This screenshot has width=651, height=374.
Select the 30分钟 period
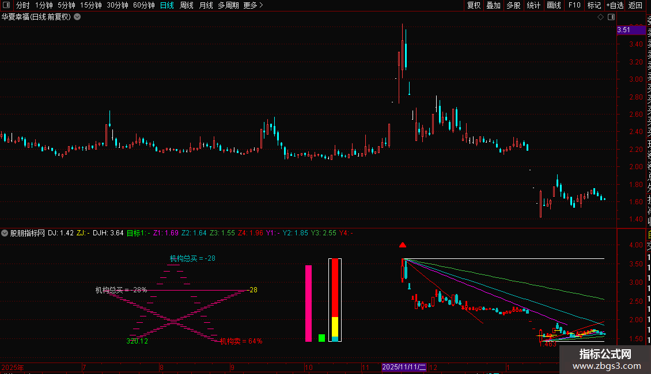pos(118,5)
